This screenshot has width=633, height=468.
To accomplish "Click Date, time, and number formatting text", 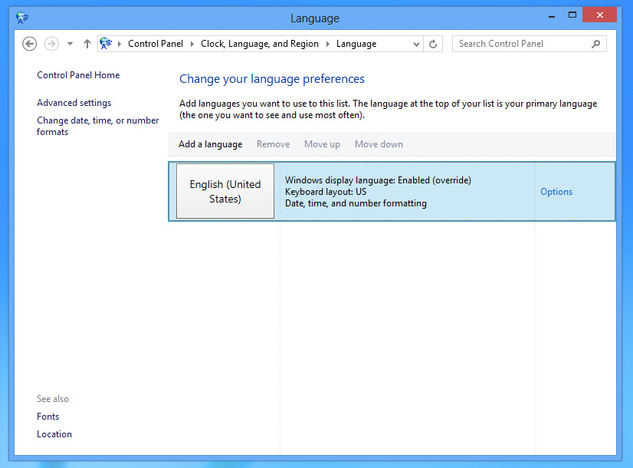I will coord(356,203).
